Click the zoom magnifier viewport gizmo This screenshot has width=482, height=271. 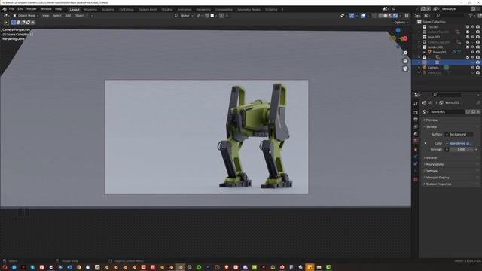click(x=405, y=53)
